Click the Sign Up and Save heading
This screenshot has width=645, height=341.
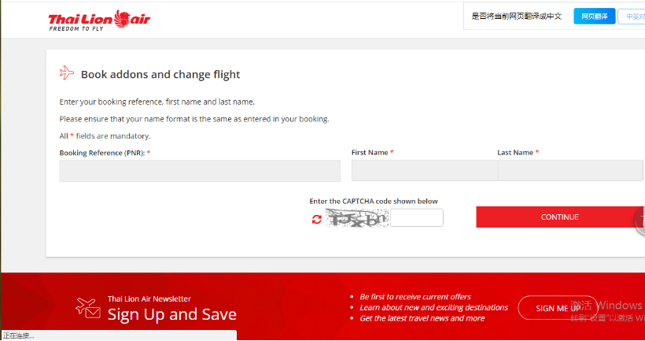172,315
